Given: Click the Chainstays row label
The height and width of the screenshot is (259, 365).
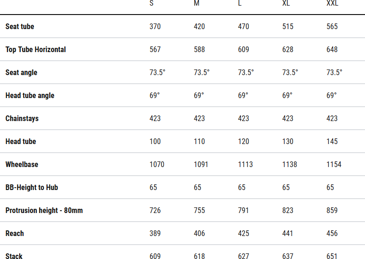Looking at the screenshot, I should (22, 119).
